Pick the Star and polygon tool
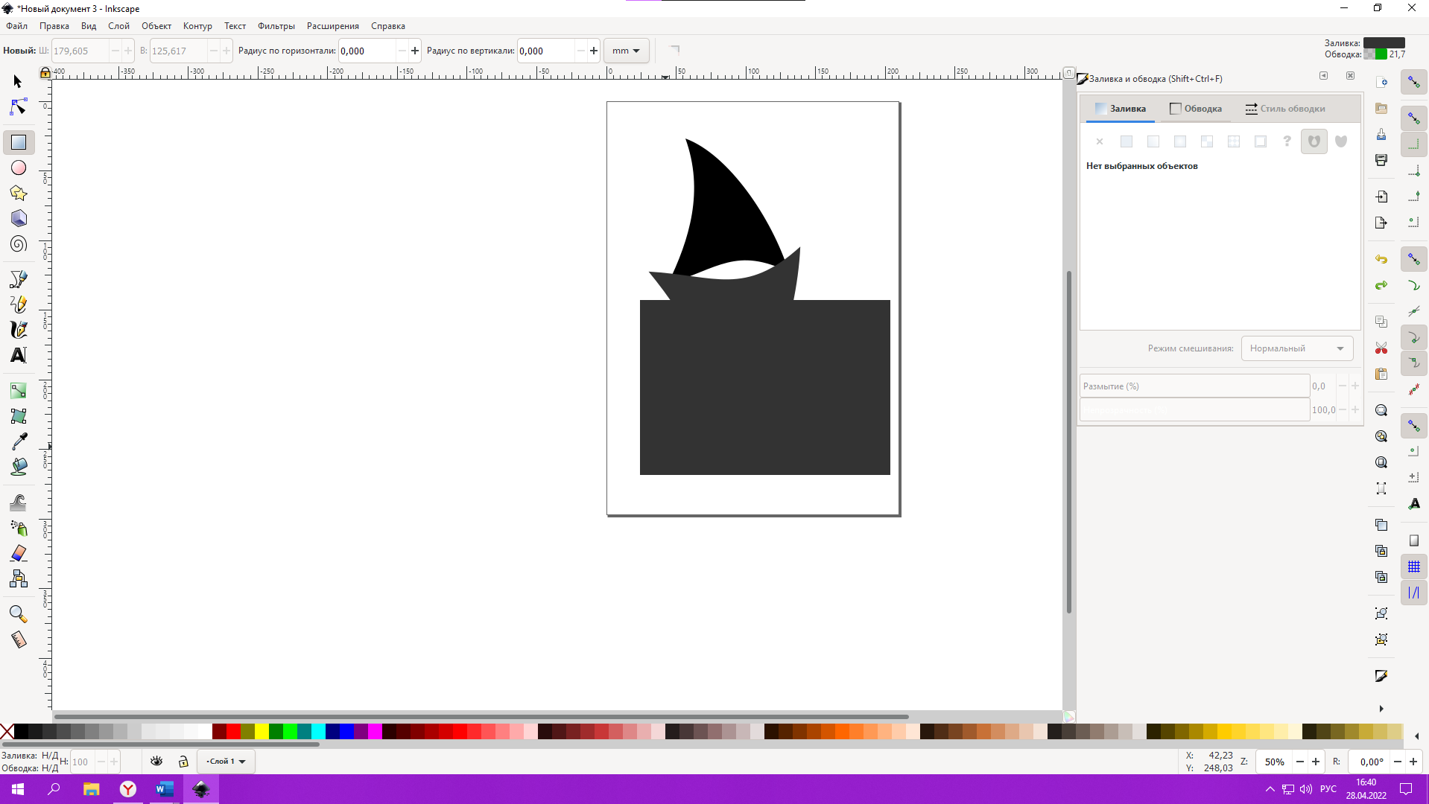 tap(19, 194)
